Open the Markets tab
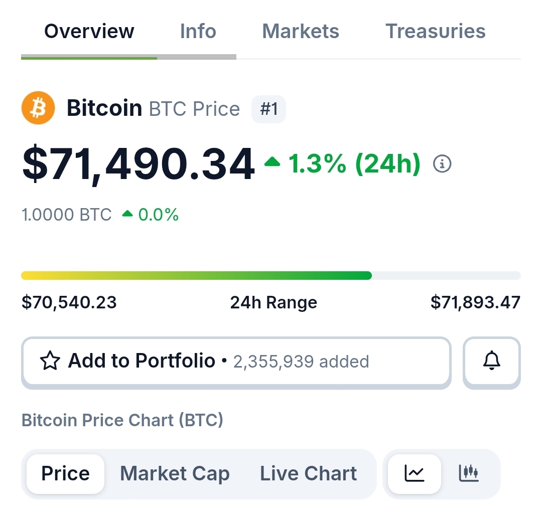Viewport: 542px width, 521px height. pyautogui.click(x=300, y=32)
